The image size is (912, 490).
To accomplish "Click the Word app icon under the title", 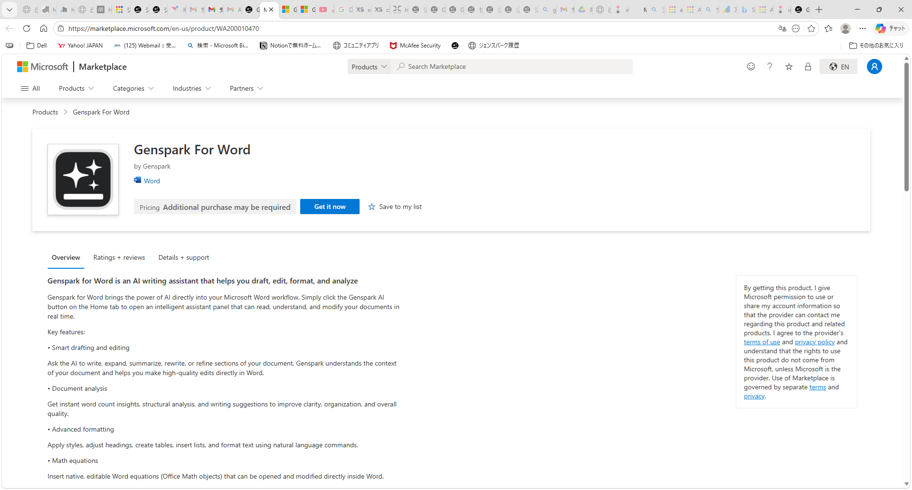I will click(137, 180).
